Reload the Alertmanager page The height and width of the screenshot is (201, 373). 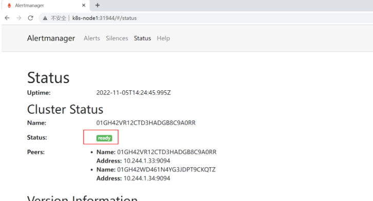(30, 18)
